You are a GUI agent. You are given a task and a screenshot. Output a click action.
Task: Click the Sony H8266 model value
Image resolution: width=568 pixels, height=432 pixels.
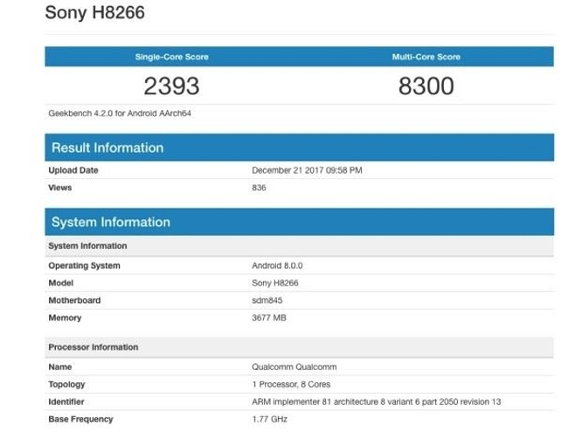[275, 283]
